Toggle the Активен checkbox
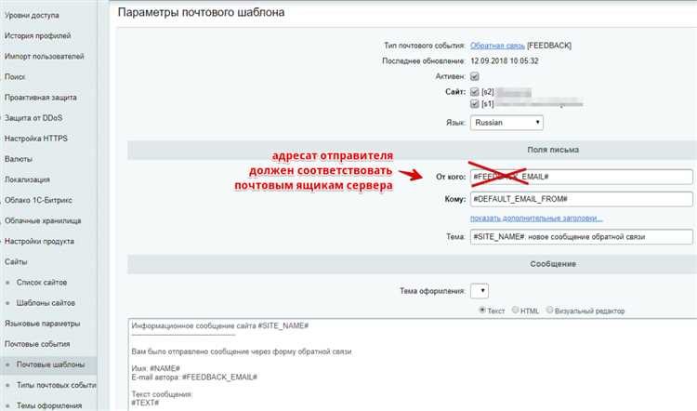 point(475,76)
